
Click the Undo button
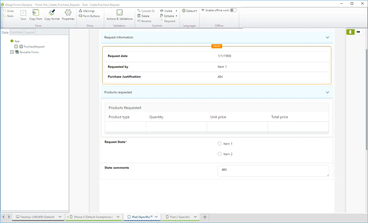click(8, 11)
